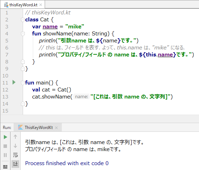Image resolution: width=199 pixels, height=170 pixels.
Task: Move up the stack trace with the up arrow
Action: pos(15,137)
